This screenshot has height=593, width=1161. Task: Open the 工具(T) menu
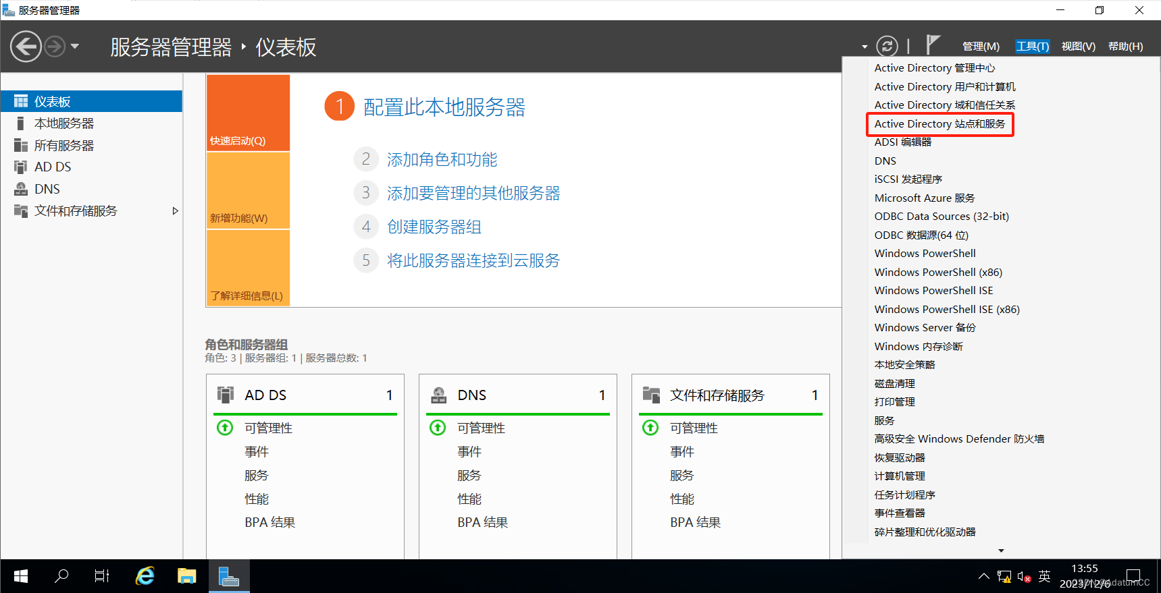click(1033, 46)
